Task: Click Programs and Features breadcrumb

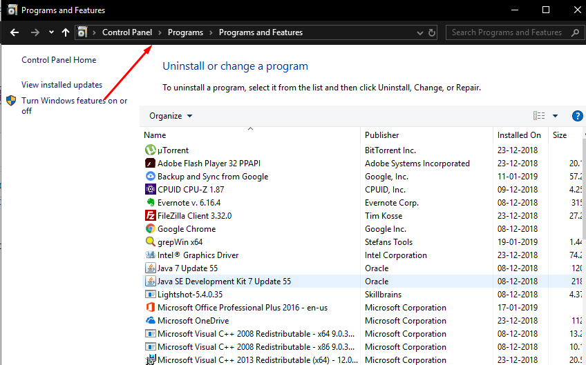Action: coord(261,32)
